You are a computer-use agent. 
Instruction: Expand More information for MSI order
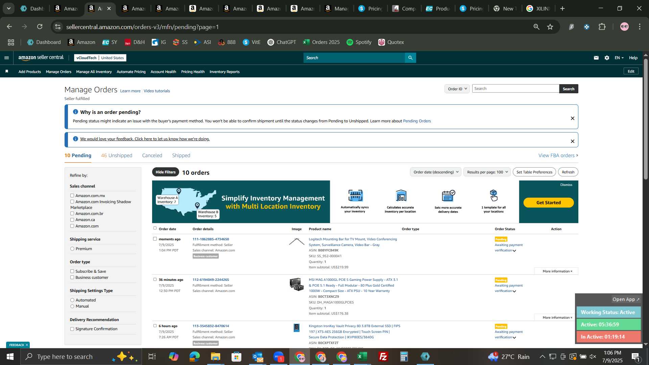pyautogui.click(x=556, y=317)
